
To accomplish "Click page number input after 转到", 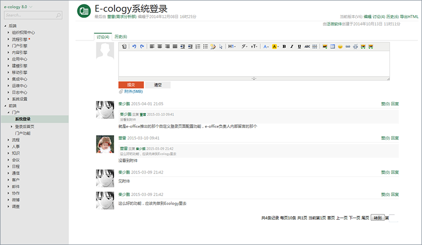I will pos(394,218).
